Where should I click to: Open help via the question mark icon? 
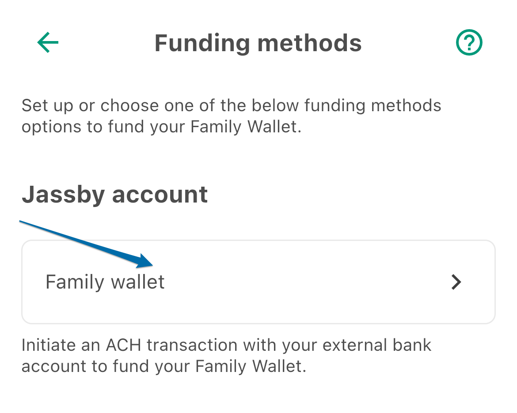(x=469, y=42)
